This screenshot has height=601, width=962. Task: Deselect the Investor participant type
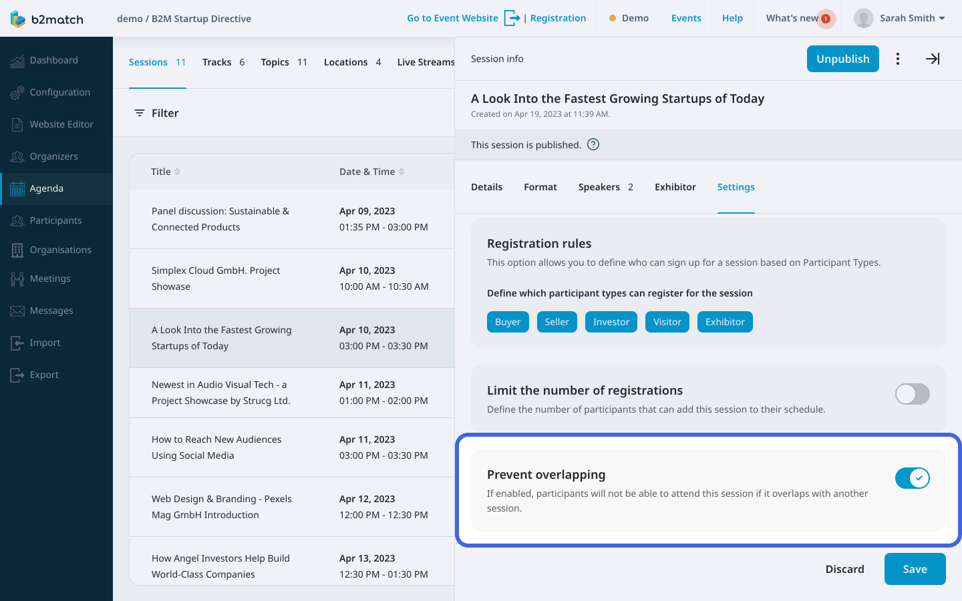(611, 322)
